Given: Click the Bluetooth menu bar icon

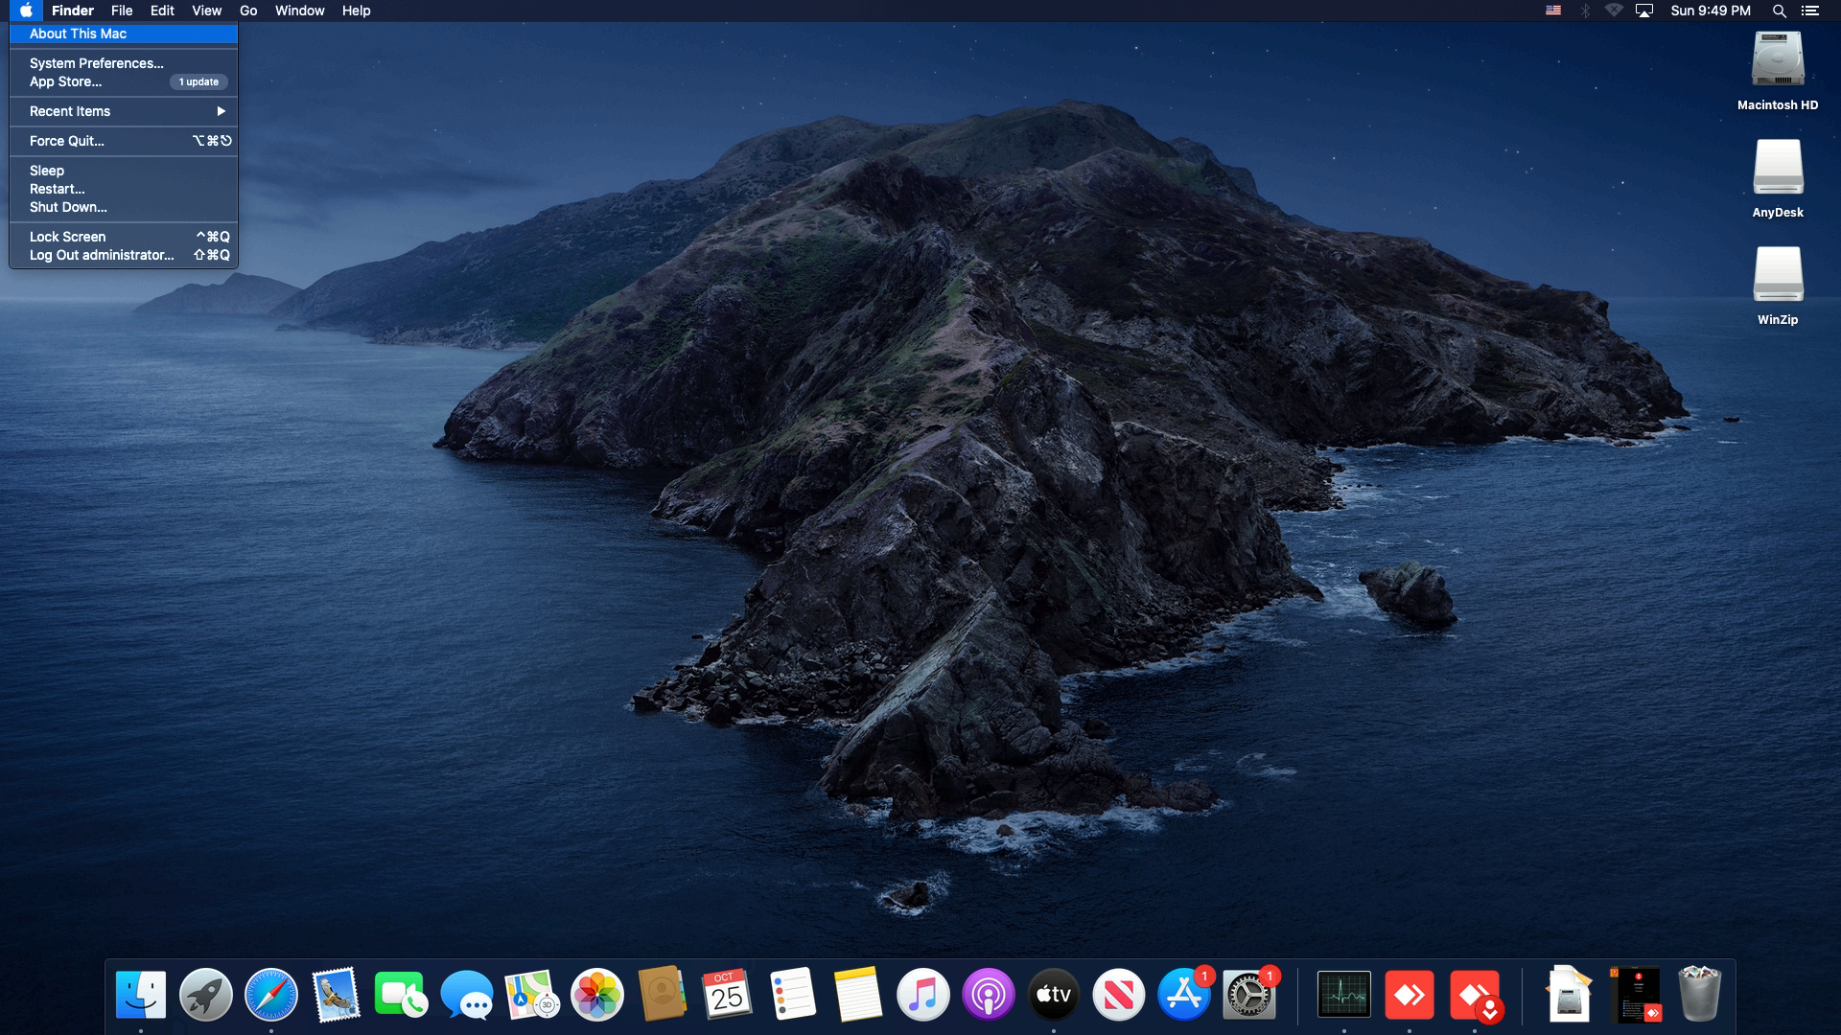Looking at the screenshot, I should 1585,11.
